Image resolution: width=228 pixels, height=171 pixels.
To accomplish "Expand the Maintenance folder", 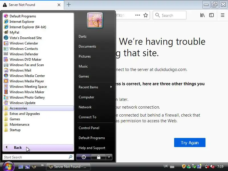I will [38, 125].
